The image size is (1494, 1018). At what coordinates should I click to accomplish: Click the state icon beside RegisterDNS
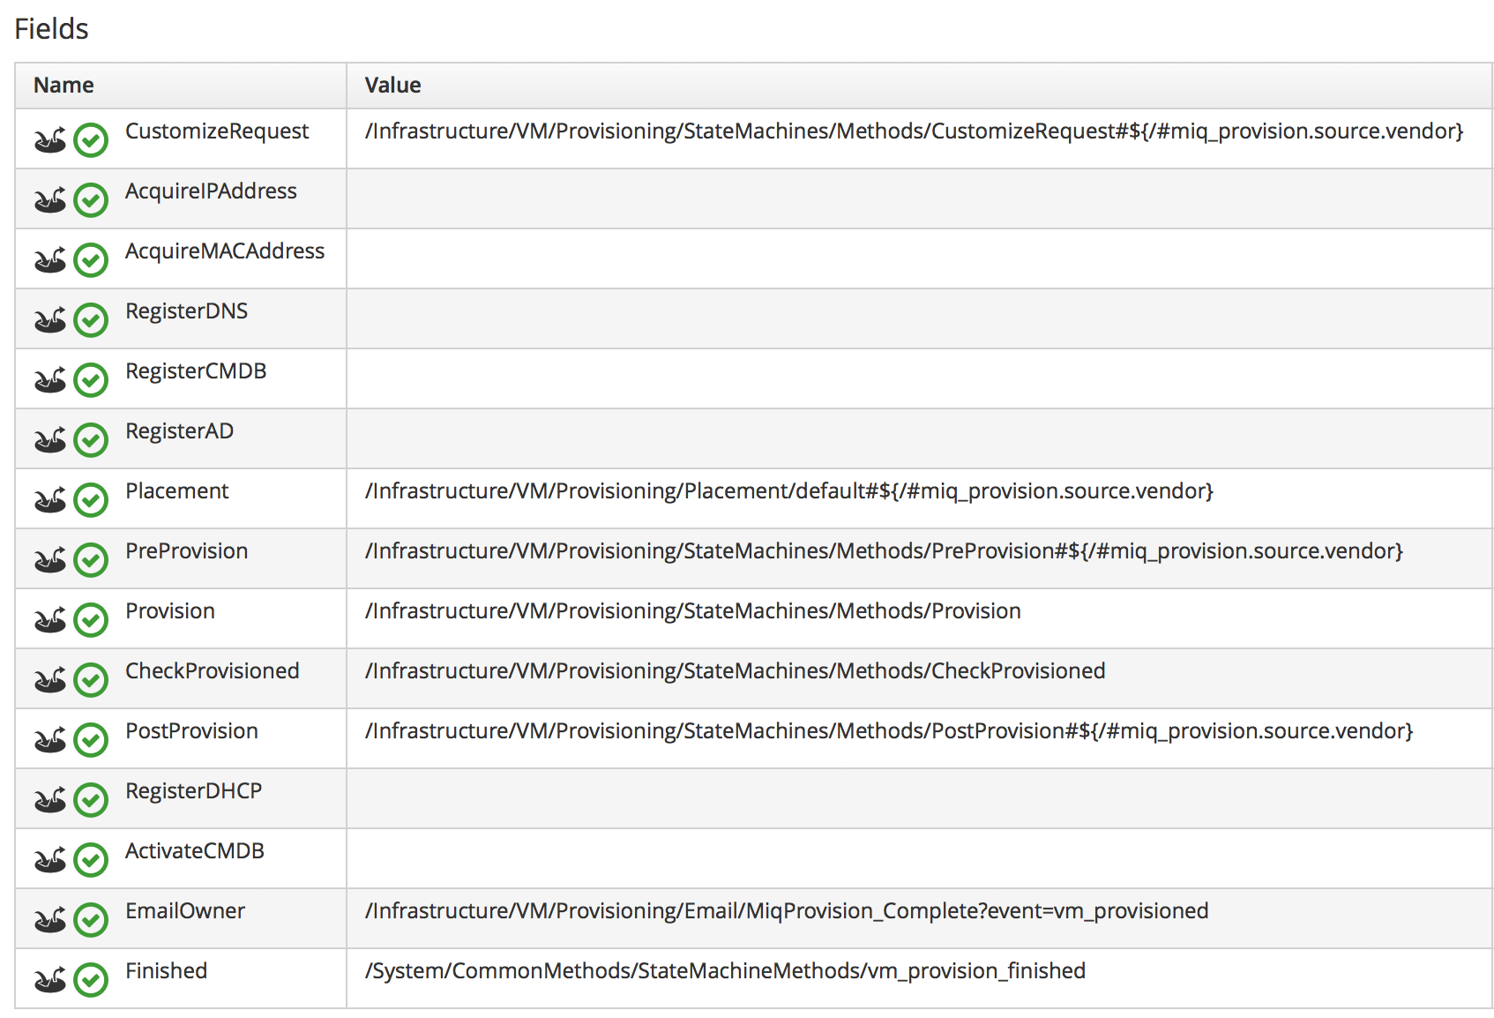pos(50,320)
